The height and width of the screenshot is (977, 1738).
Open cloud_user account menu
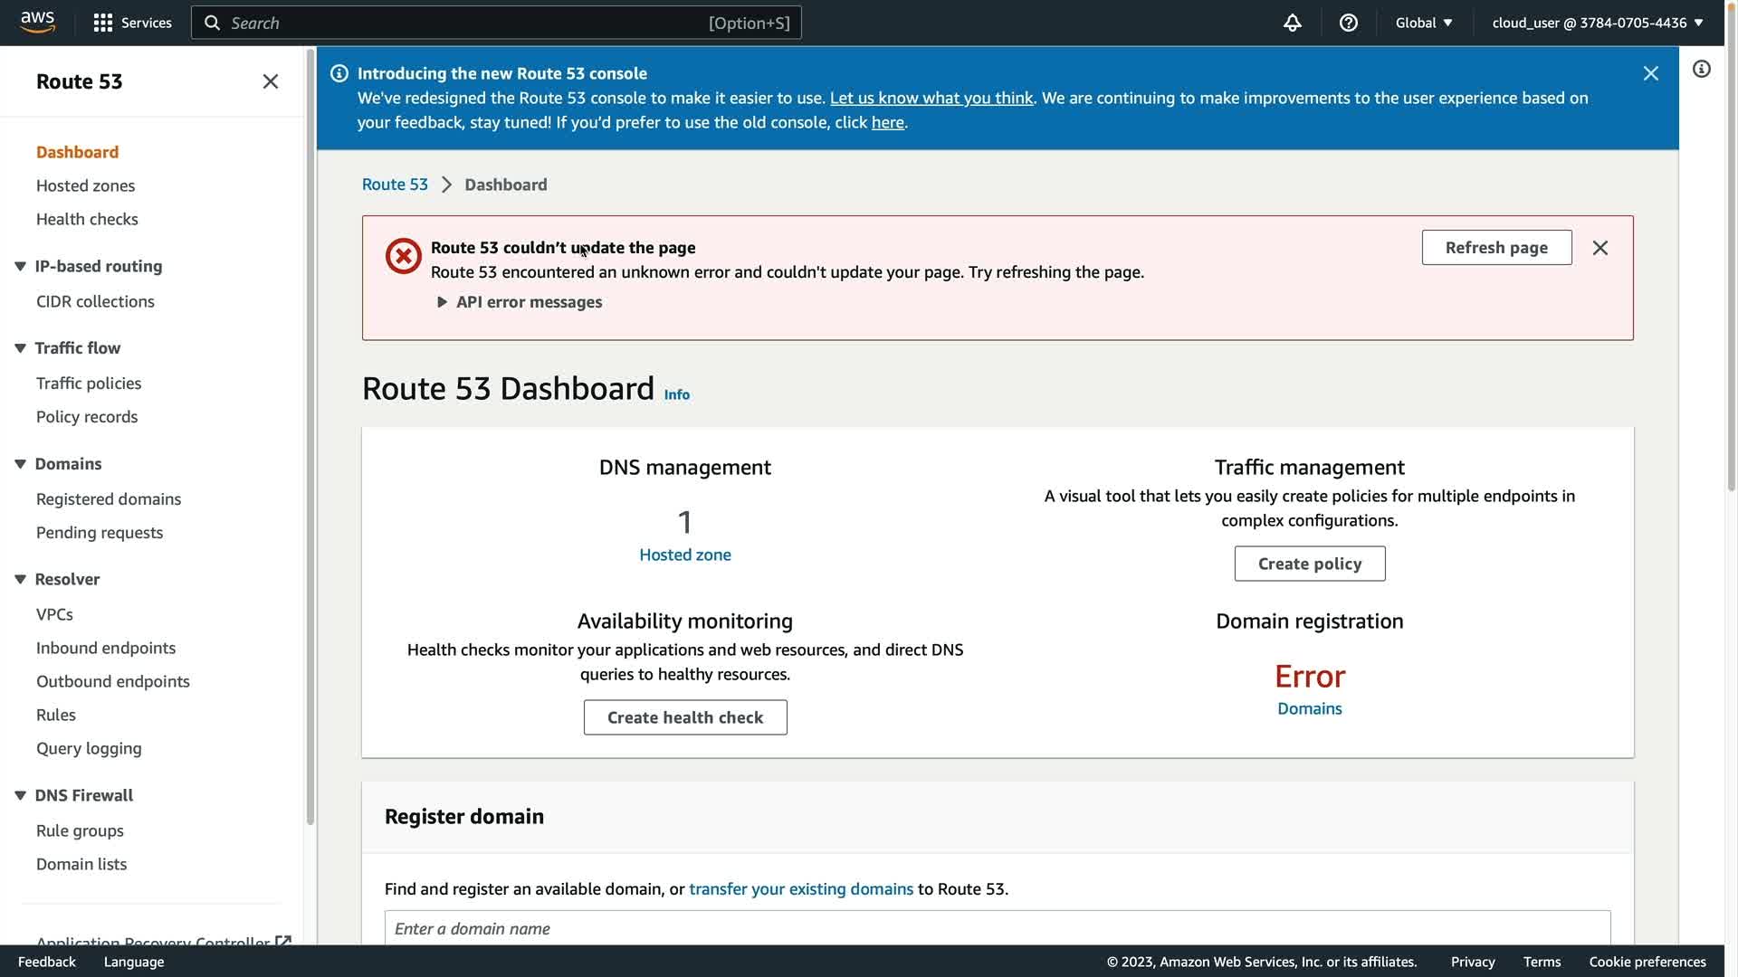(x=1597, y=23)
